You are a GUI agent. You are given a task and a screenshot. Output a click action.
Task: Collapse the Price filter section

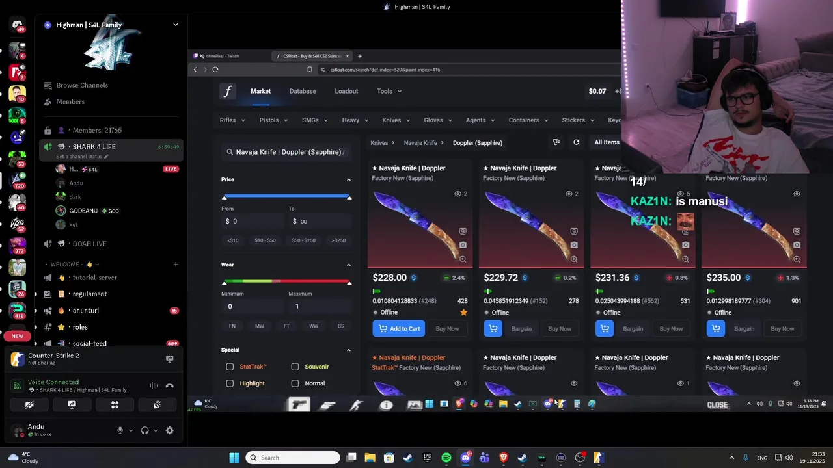348,180
